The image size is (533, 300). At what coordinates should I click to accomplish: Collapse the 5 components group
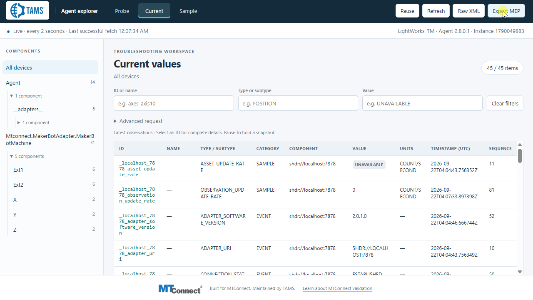(27, 156)
